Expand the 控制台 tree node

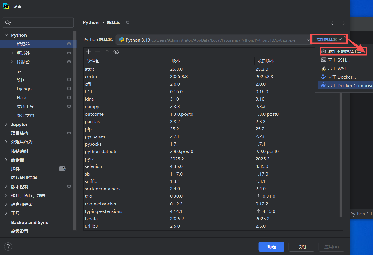click(x=12, y=62)
